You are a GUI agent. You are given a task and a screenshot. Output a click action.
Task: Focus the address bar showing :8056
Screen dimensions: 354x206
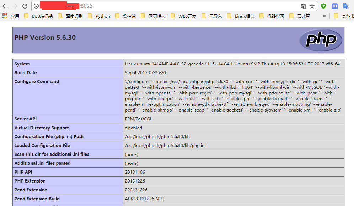point(174,6)
